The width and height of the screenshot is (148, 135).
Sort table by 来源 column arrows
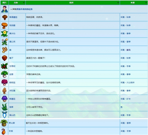(x=146, y=3)
